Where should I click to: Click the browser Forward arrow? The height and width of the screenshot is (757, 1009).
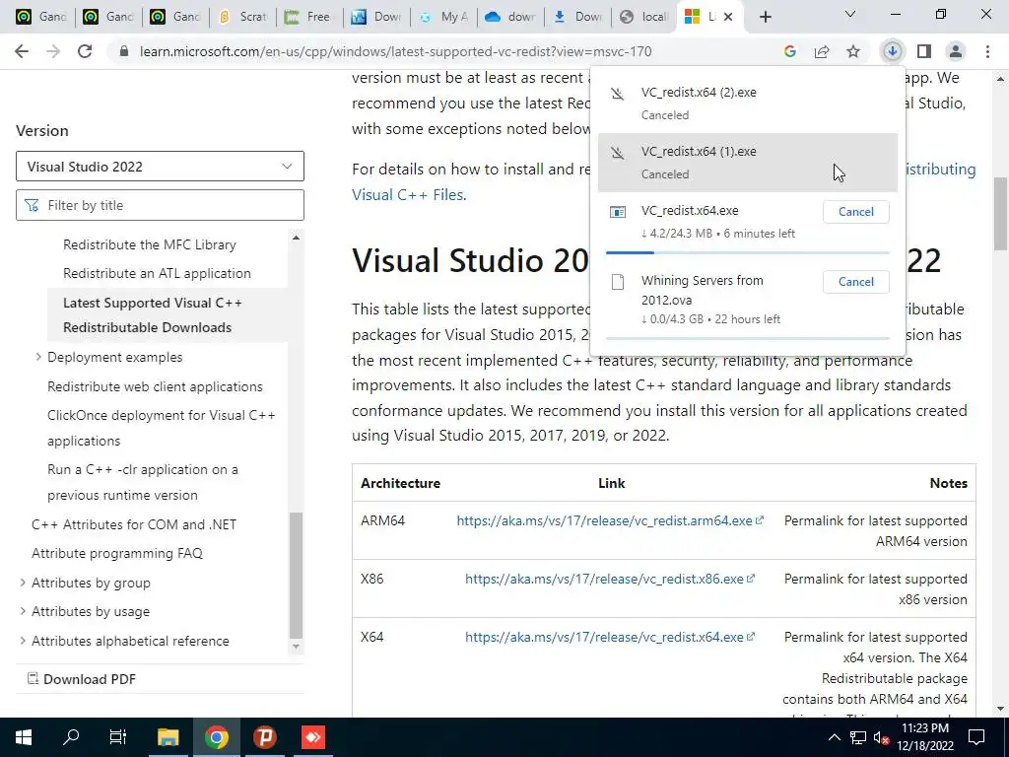53,51
